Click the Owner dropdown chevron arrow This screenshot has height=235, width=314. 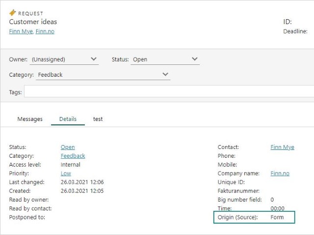[94, 59]
